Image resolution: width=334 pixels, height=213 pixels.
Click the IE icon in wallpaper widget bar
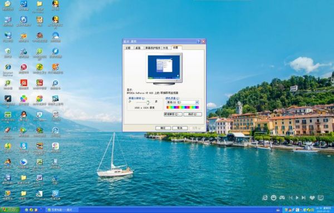tap(265, 197)
